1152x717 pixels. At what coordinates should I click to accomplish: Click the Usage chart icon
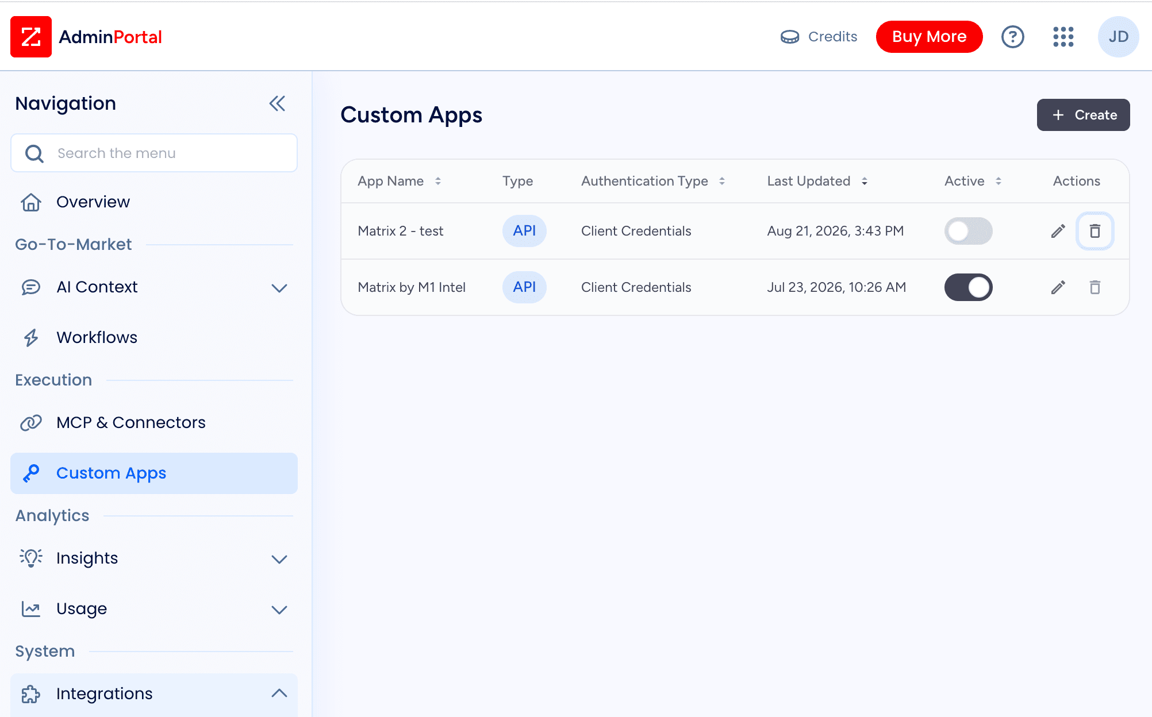[31, 609]
